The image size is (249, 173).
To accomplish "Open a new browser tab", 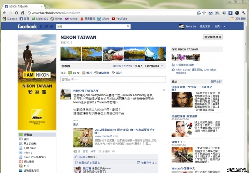I will [x=47, y=7].
